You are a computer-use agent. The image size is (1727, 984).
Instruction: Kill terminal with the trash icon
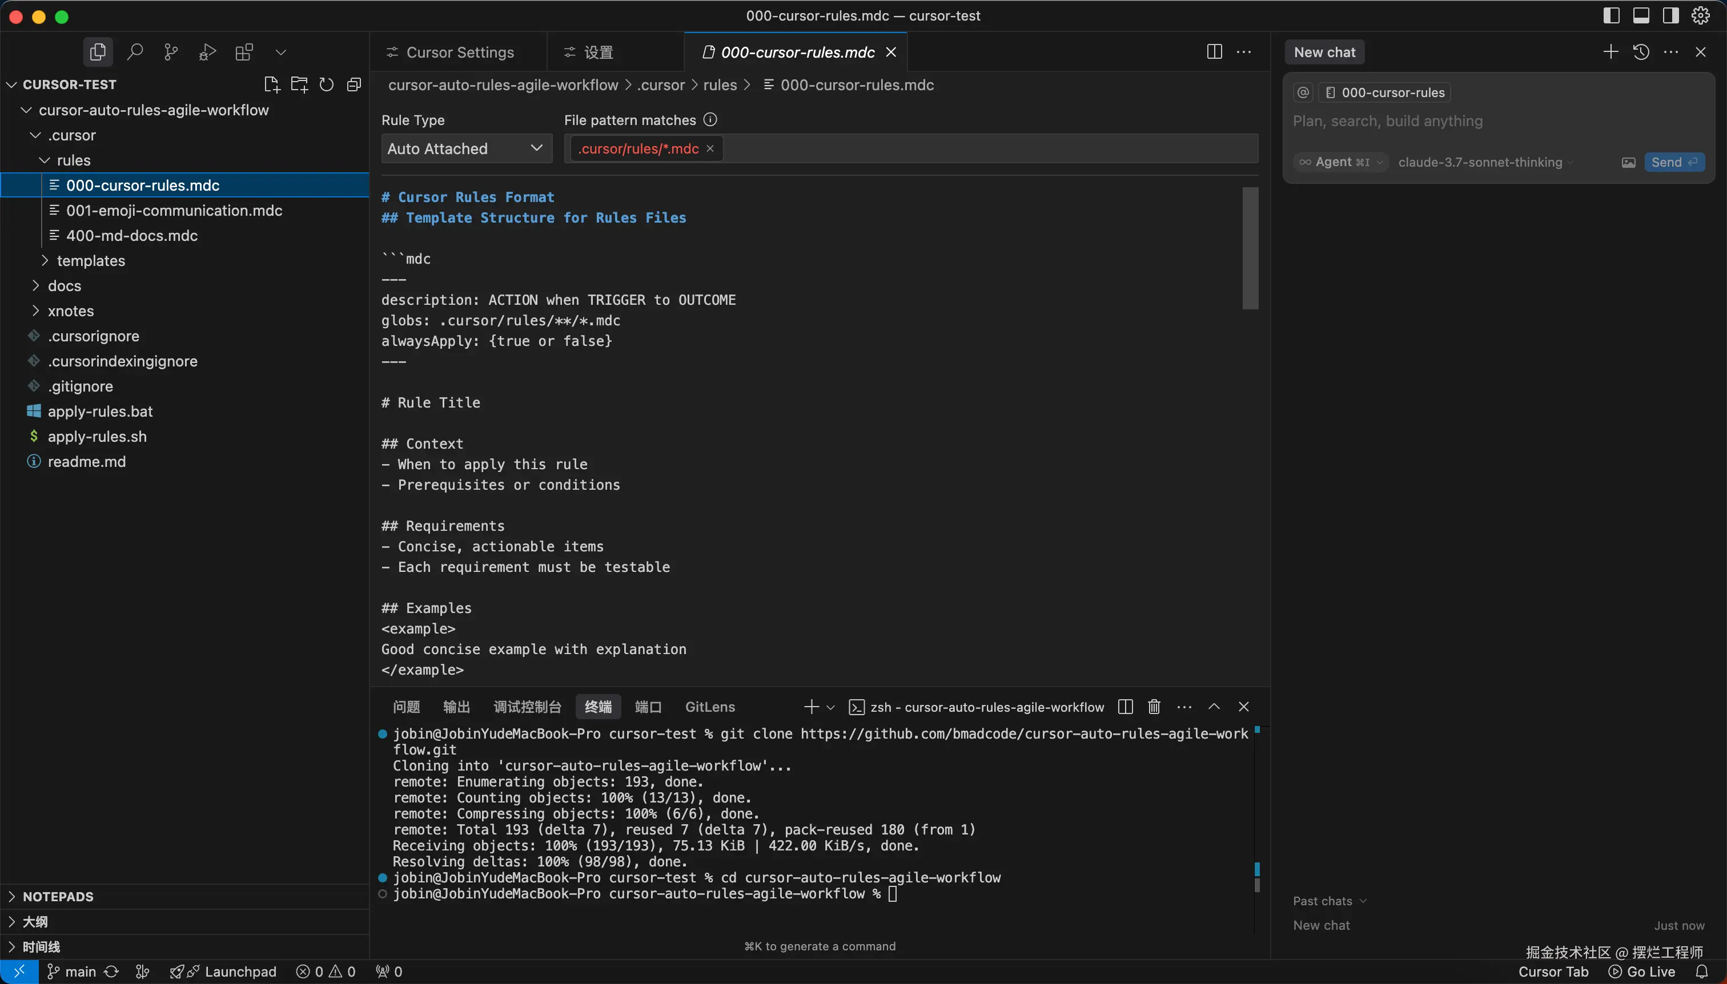(x=1154, y=707)
